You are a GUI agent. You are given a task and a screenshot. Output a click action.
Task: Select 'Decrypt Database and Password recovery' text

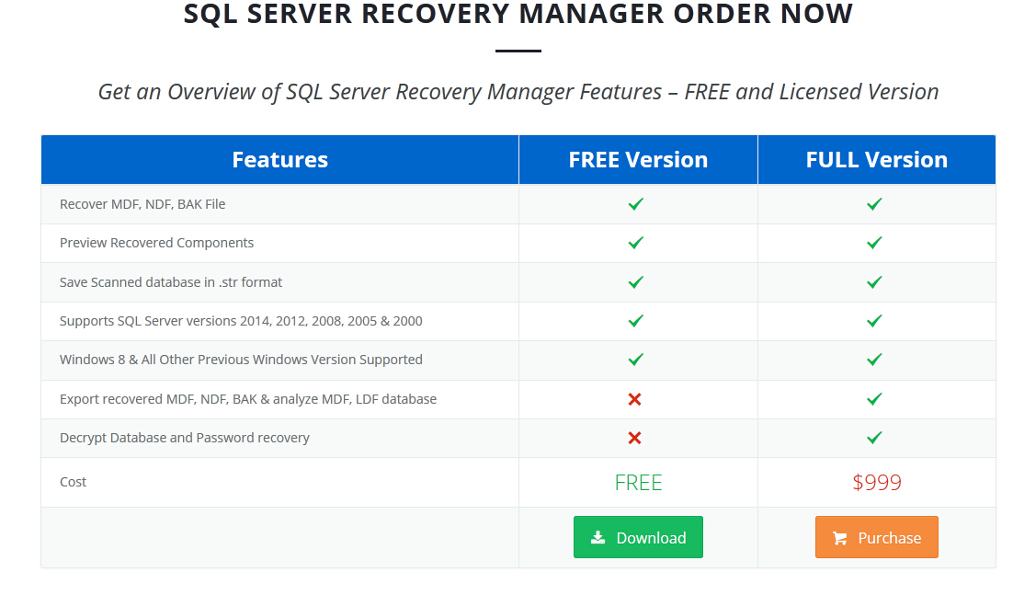[184, 438]
